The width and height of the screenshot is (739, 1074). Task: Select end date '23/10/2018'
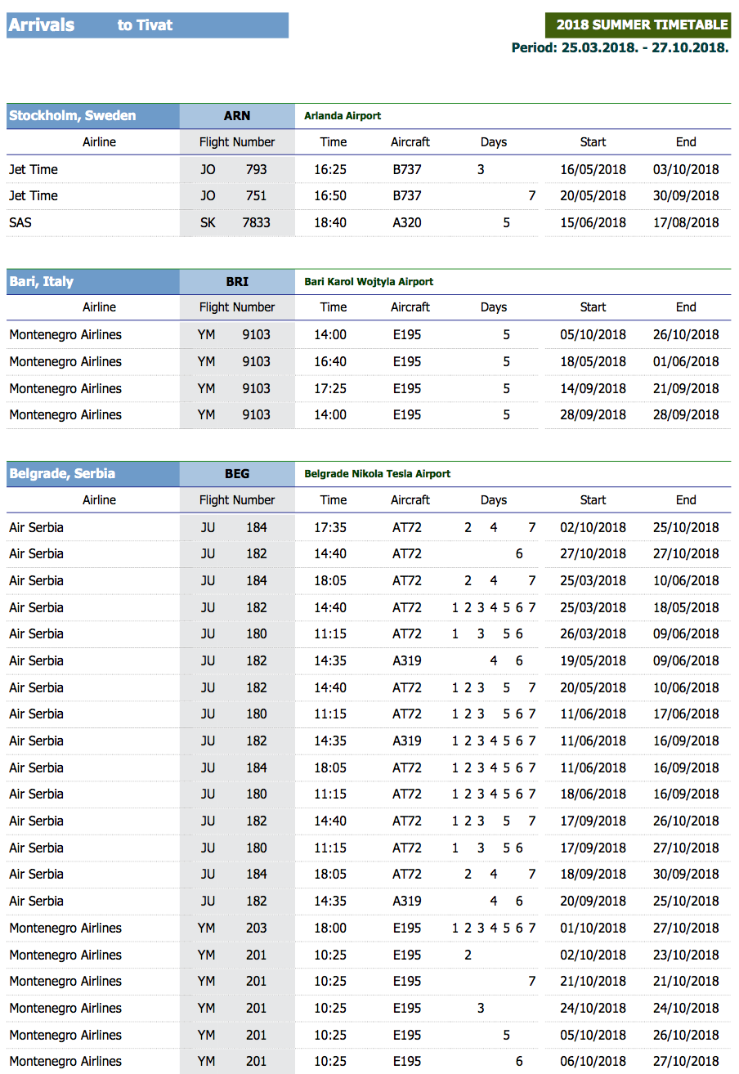pos(686,955)
